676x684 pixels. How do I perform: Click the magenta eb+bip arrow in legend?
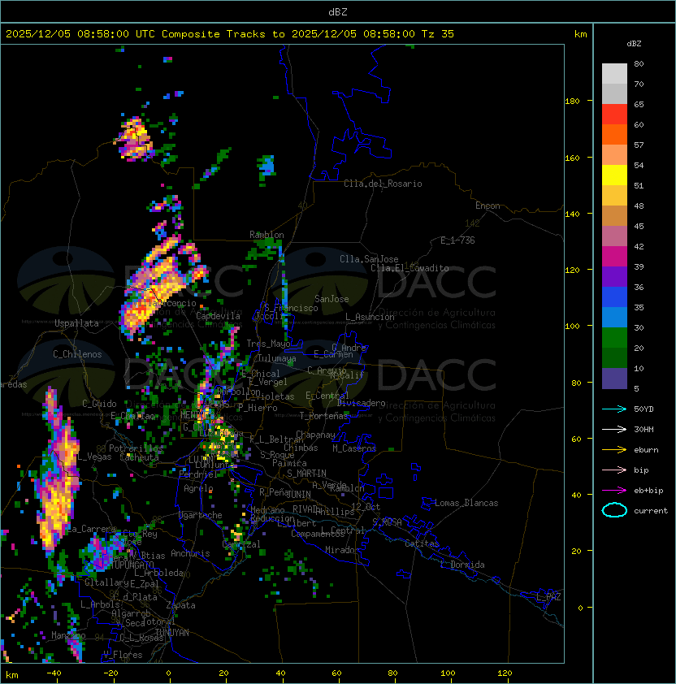(x=614, y=491)
